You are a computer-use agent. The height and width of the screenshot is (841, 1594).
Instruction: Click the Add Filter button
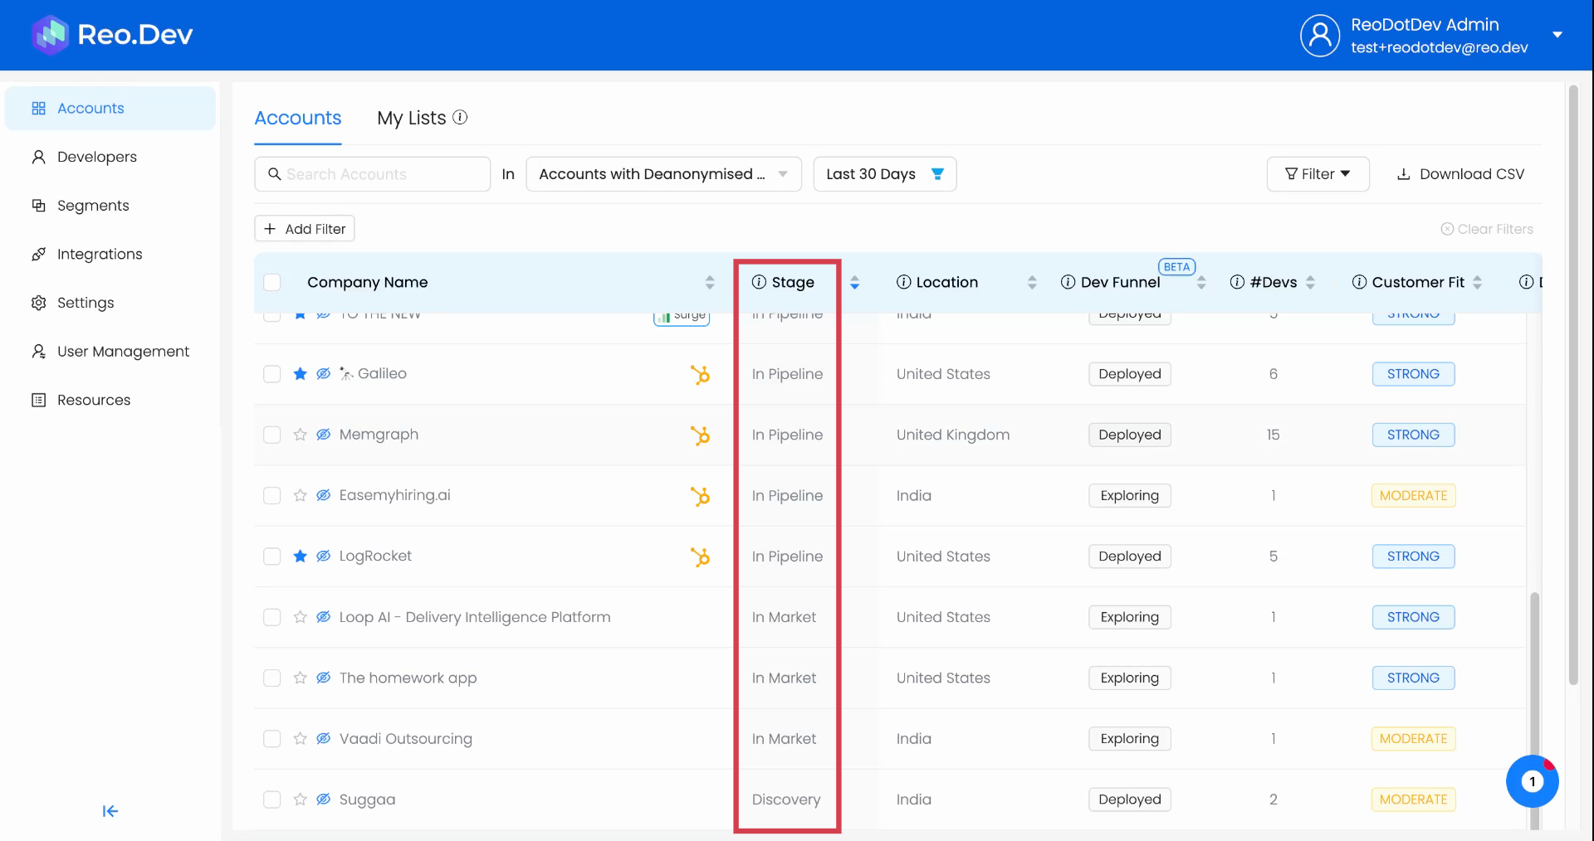(305, 229)
